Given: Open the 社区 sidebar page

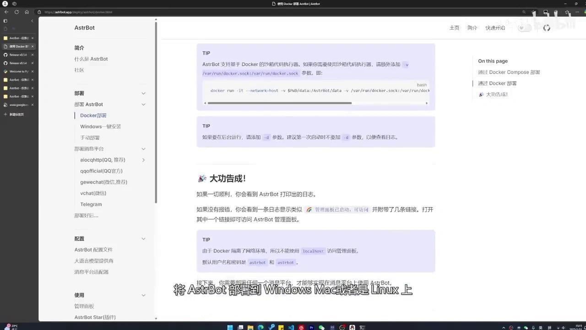Looking at the screenshot, I should click(79, 70).
